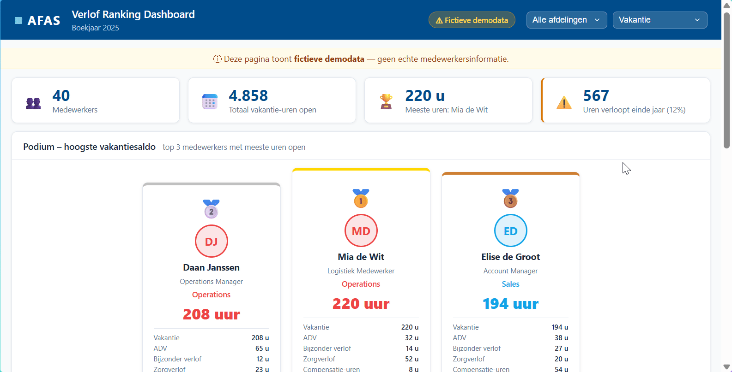Image resolution: width=732 pixels, height=372 pixels.
Task: Open the Vakantie leave-type dropdown
Action: pos(660,20)
